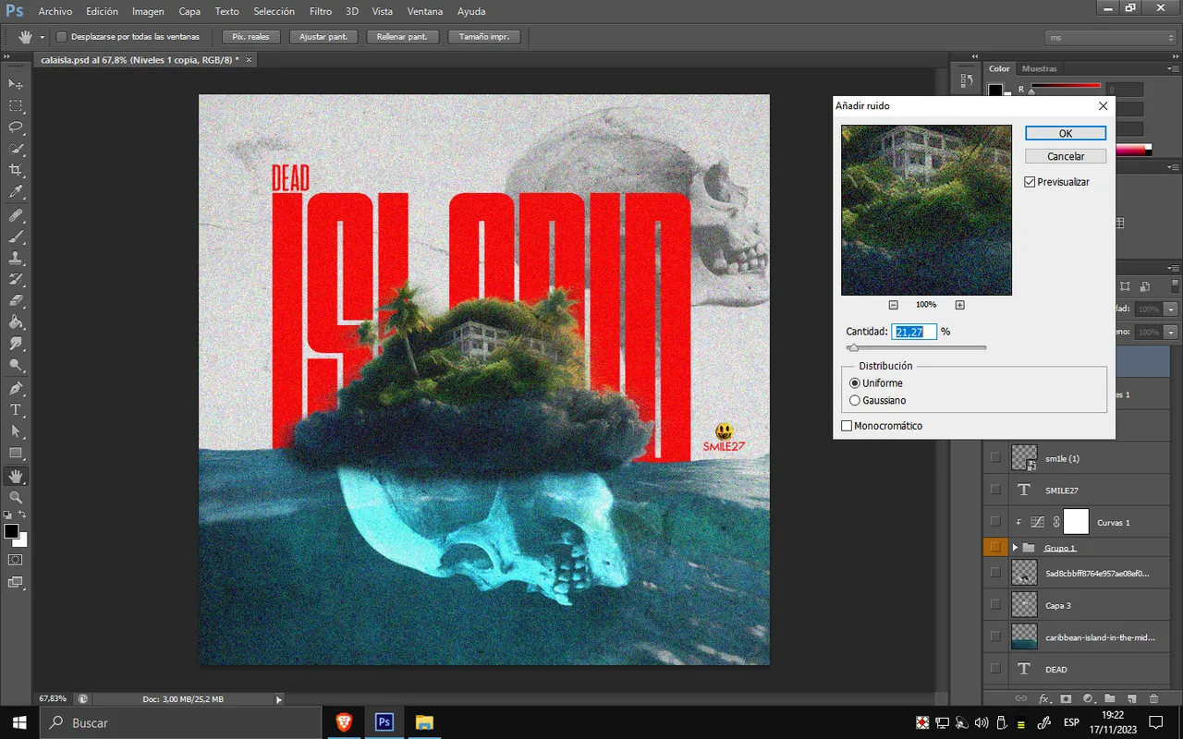The width and height of the screenshot is (1183, 739).
Task: Open the Windows Start menu
Action: [18, 722]
